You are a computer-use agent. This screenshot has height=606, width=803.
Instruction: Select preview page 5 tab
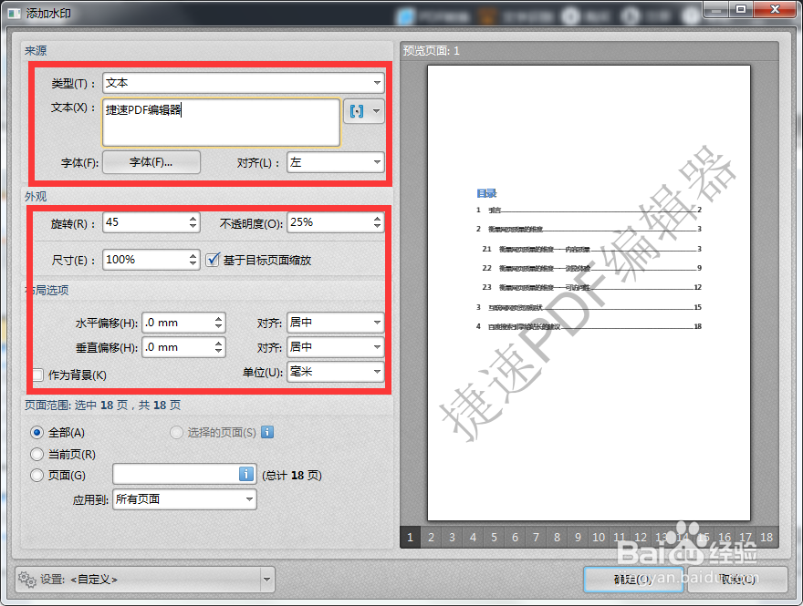click(x=495, y=538)
